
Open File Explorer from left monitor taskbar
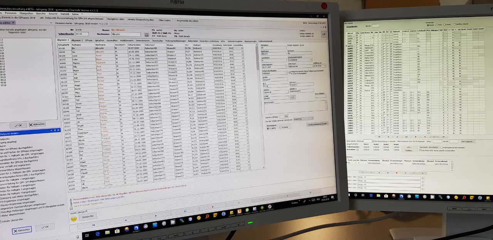tap(107, 232)
